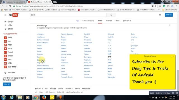Reload the page with refresh icon

pyautogui.click(x=10, y=6)
